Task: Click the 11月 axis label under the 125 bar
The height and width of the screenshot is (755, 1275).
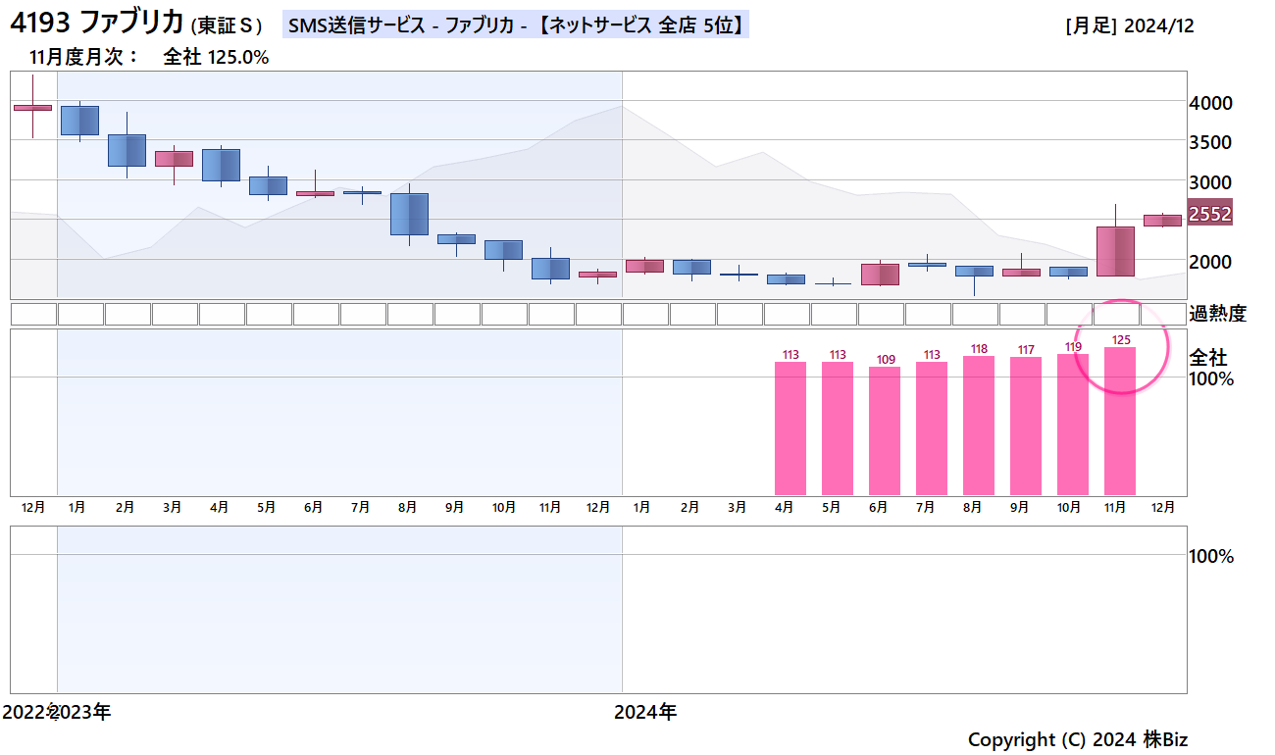Action: point(1115,507)
